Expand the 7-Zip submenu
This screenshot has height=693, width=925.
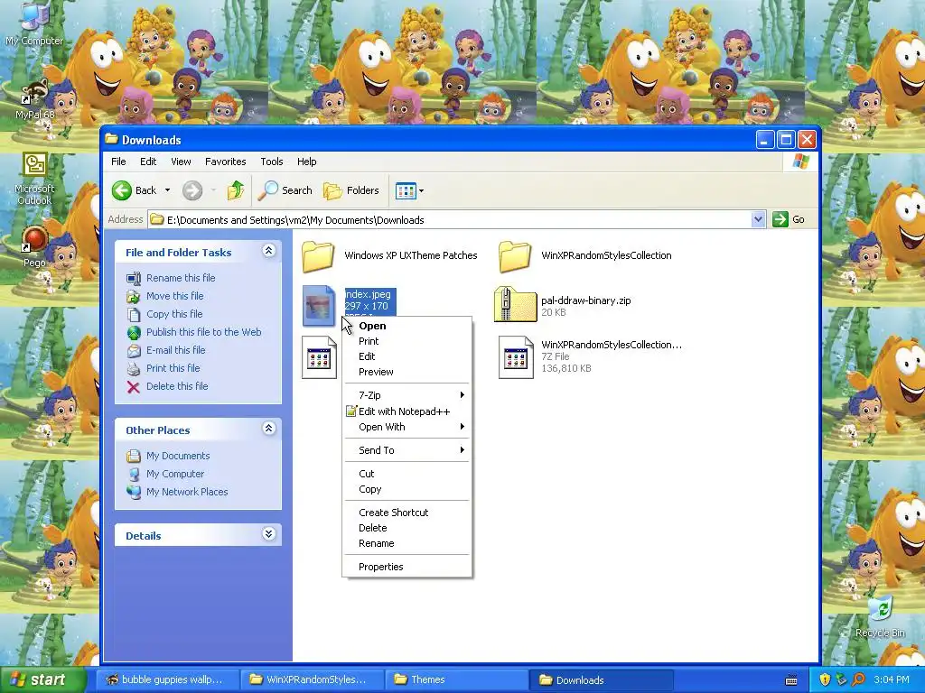pos(407,395)
